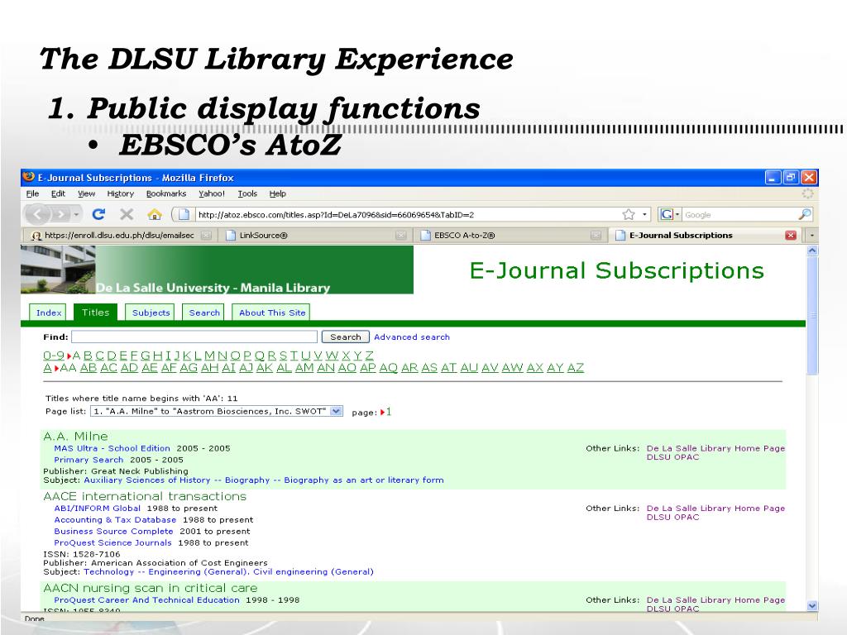
Task: Open DLSU OPAC link for A.A. Milne
Action: point(672,456)
